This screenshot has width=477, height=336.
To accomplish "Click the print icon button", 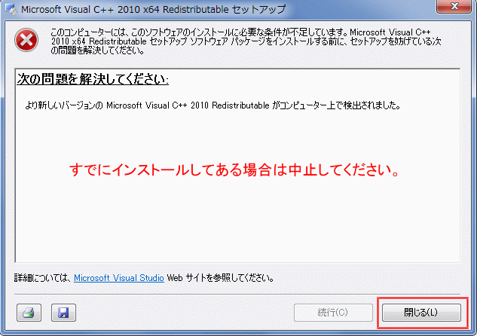I will click(29, 313).
